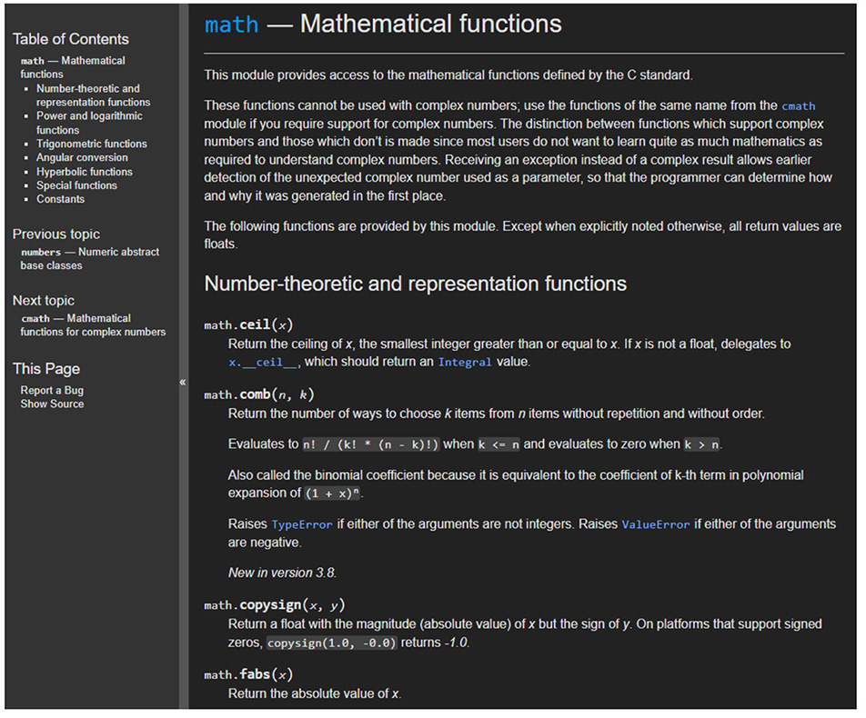Open Trigonometric functions section link
The image size is (866, 718).
pyautogui.click(x=92, y=144)
